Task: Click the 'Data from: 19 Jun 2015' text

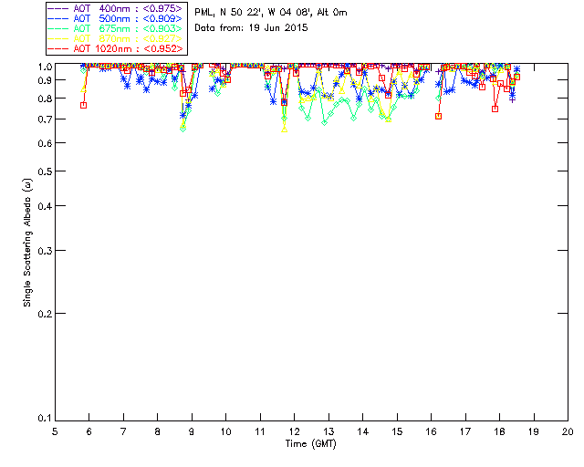Action: point(251,28)
